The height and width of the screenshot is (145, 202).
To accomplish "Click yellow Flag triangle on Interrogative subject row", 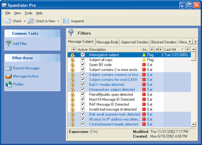I will pos(144,55).
